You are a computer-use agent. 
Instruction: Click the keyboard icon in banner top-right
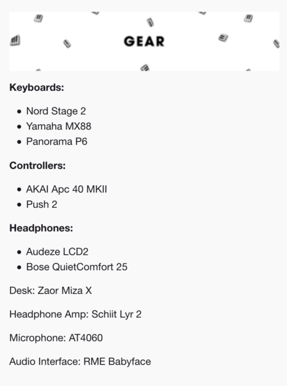(x=248, y=18)
